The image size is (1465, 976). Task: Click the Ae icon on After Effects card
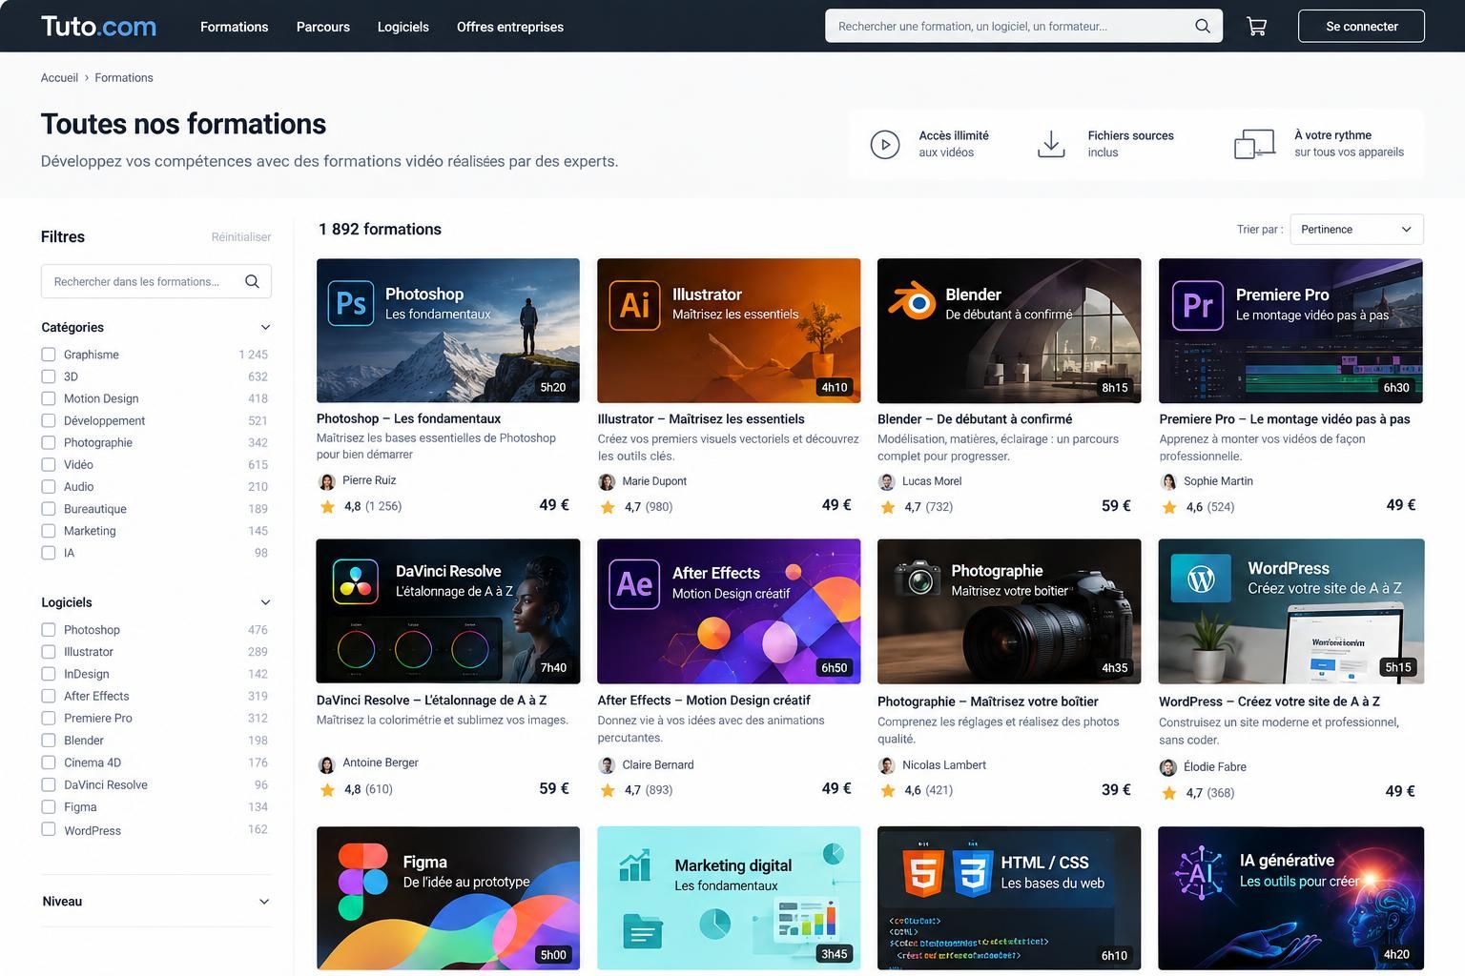coord(634,583)
